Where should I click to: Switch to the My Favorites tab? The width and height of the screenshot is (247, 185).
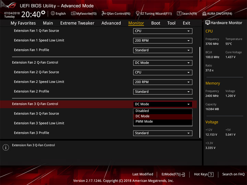23,23
